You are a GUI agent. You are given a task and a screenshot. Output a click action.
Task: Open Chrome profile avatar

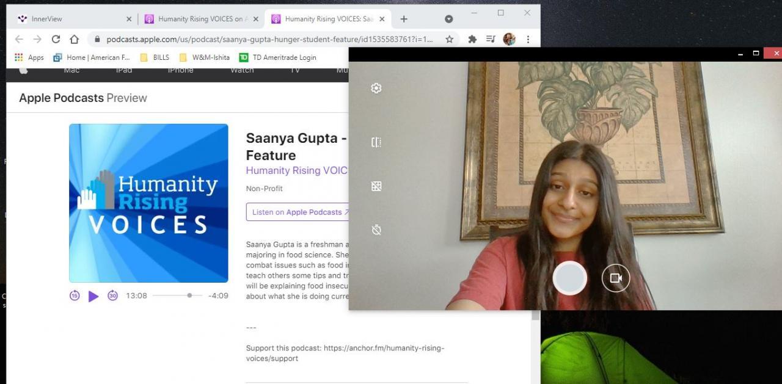(x=509, y=39)
